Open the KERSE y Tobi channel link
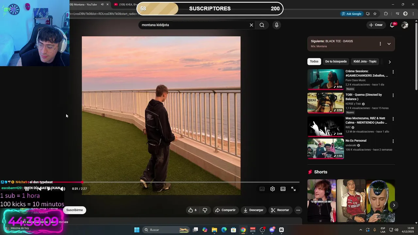418x235 pixels. tap(353, 104)
